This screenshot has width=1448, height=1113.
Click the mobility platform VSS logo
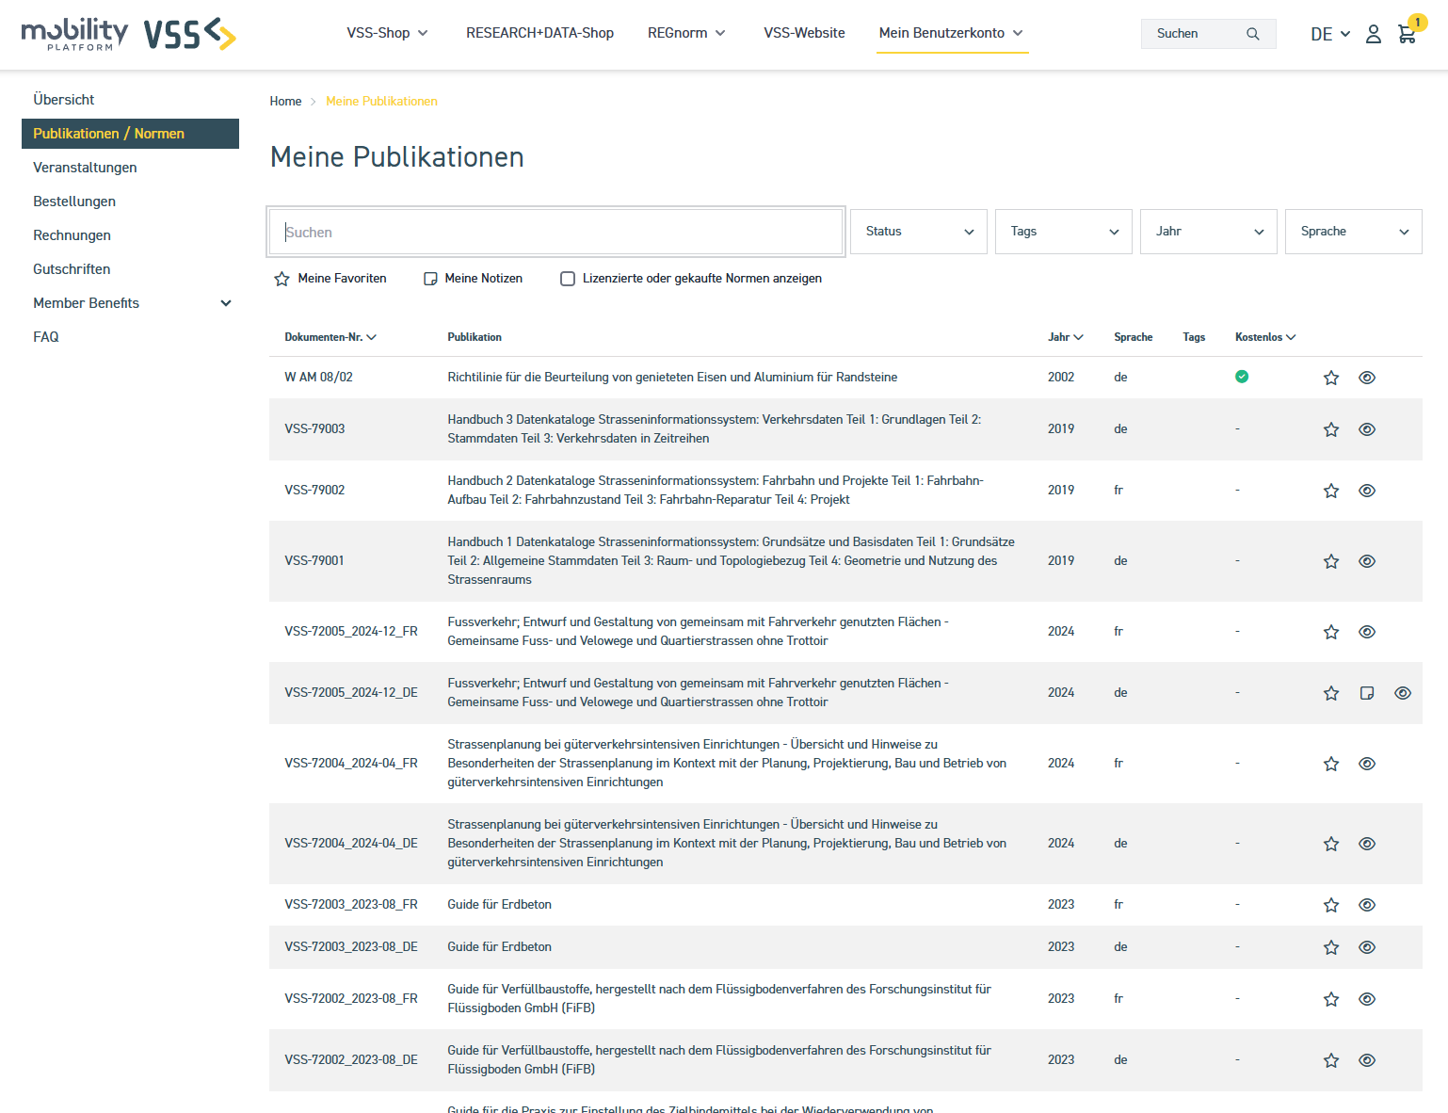tap(129, 34)
